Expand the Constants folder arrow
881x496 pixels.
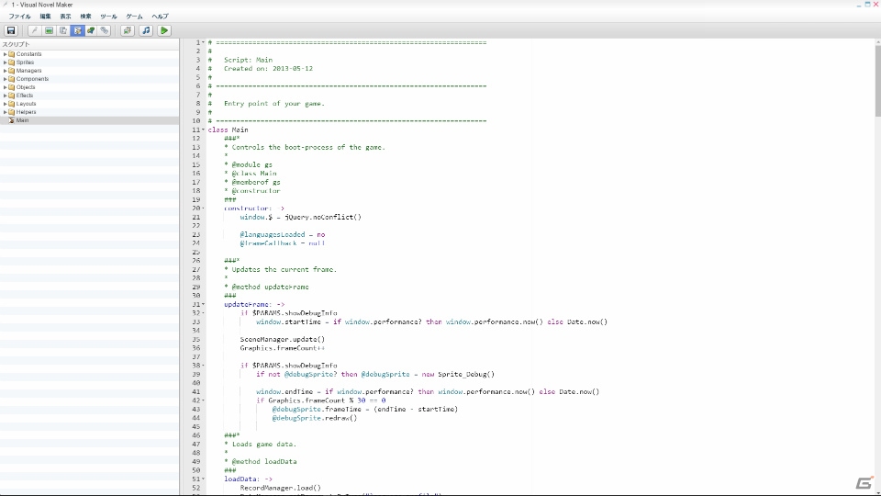pos(6,54)
